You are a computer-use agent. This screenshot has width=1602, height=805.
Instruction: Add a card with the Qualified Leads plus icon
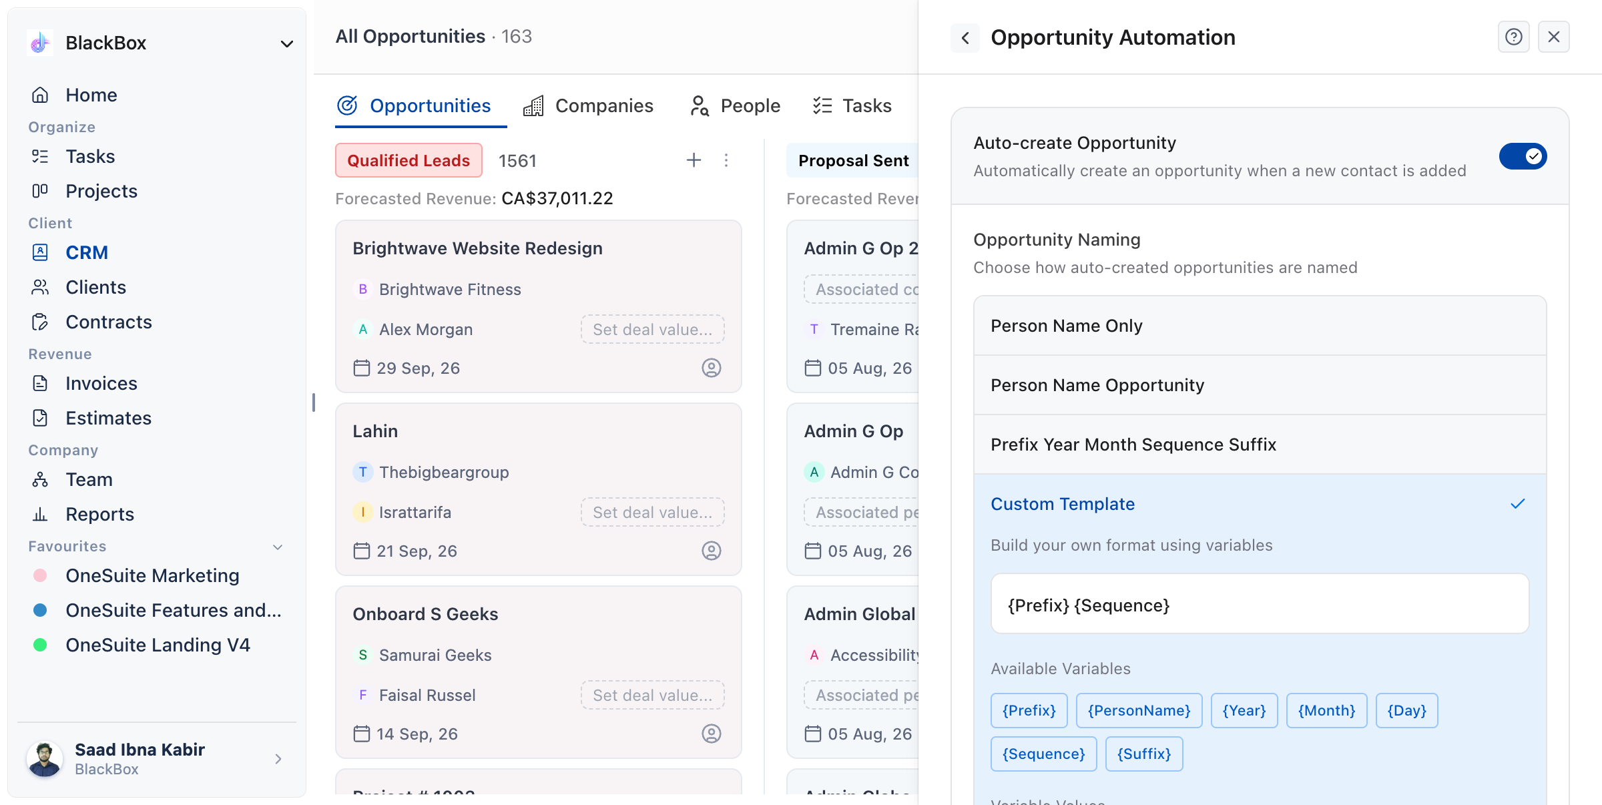(x=694, y=160)
